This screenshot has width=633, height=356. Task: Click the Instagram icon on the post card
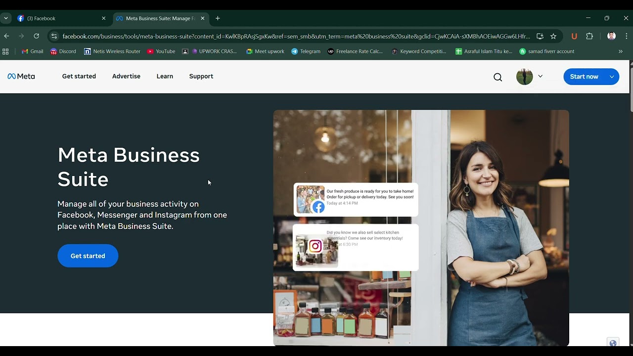(x=315, y=246)
